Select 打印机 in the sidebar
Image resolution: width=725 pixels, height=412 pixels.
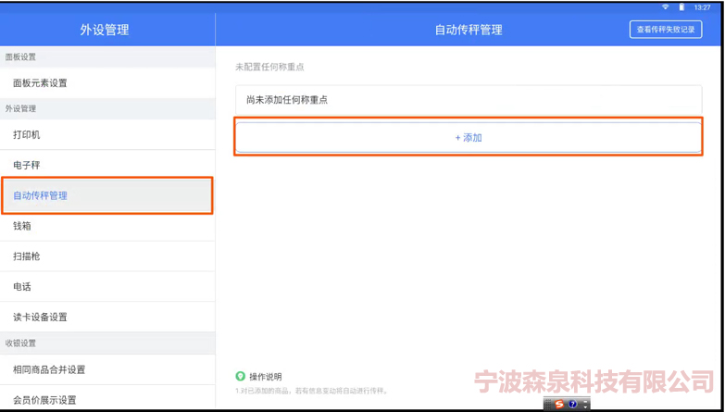coord(27,135)
